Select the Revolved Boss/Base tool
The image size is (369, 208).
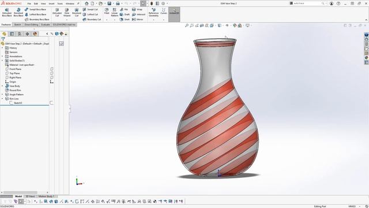(x=18, y=12)
